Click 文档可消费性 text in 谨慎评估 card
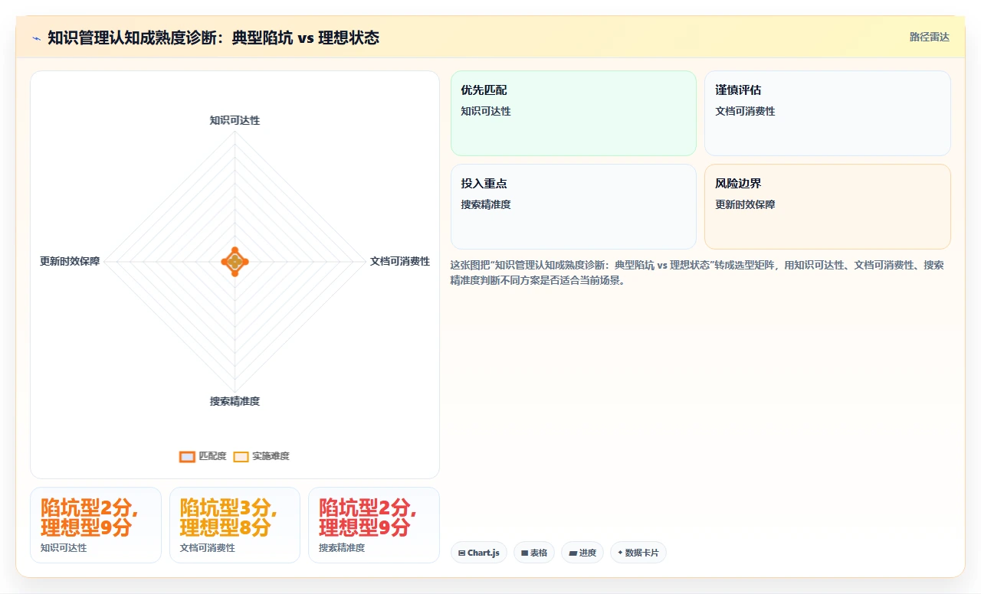This screenshot has height=594, width=981. click(x=745, y=111)
